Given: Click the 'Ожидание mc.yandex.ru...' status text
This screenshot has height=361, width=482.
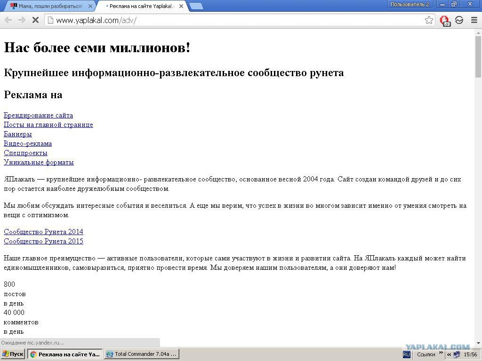Looking at the screenshot, I should 33,343.
